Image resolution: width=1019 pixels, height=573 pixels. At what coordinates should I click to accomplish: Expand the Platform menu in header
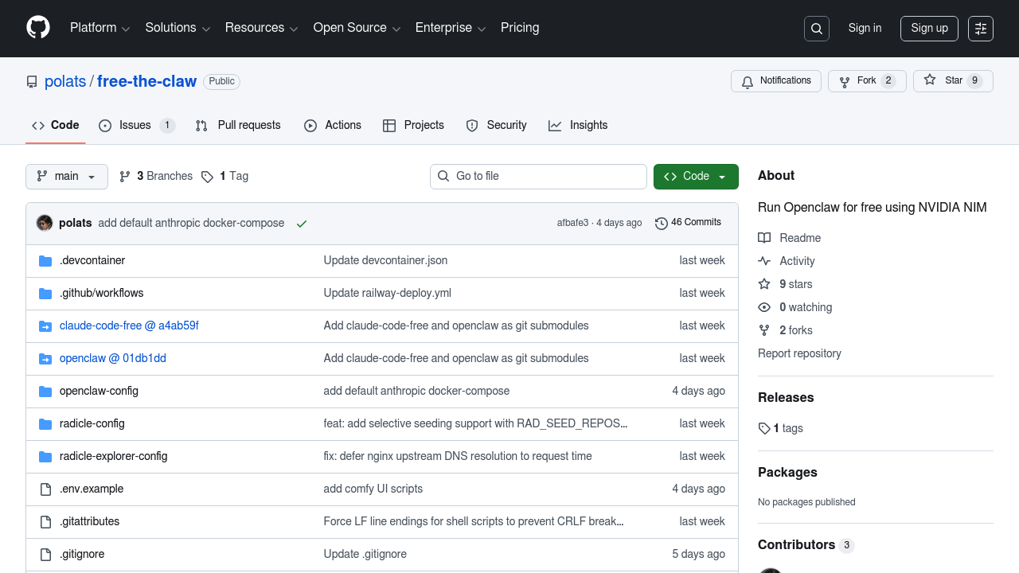click(100, 28)
